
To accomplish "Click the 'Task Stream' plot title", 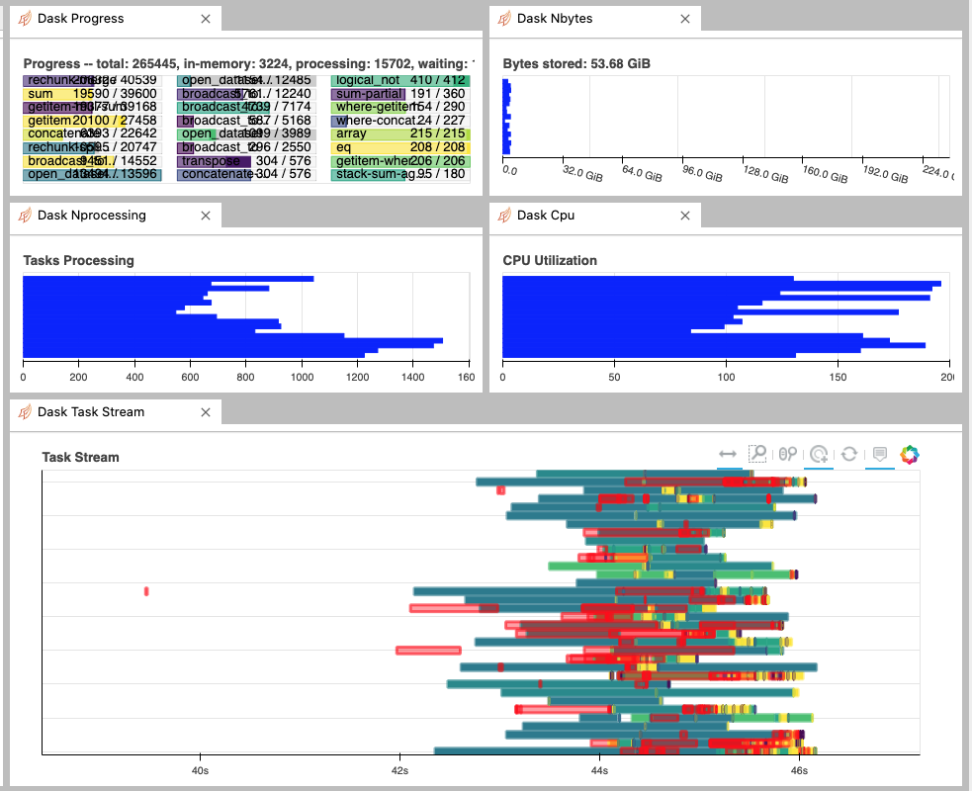I will pos(80,457).
